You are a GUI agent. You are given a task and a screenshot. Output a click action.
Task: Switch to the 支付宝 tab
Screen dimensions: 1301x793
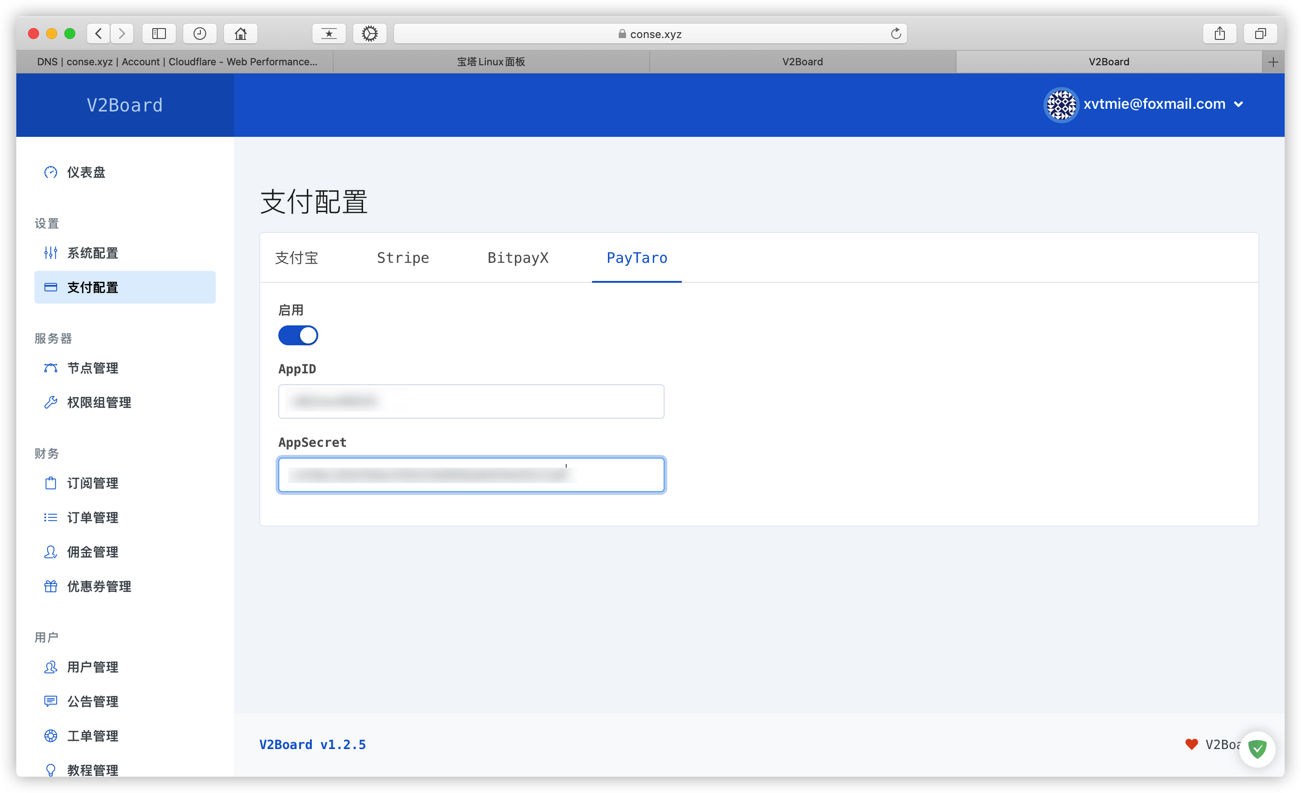coord(297,258)
